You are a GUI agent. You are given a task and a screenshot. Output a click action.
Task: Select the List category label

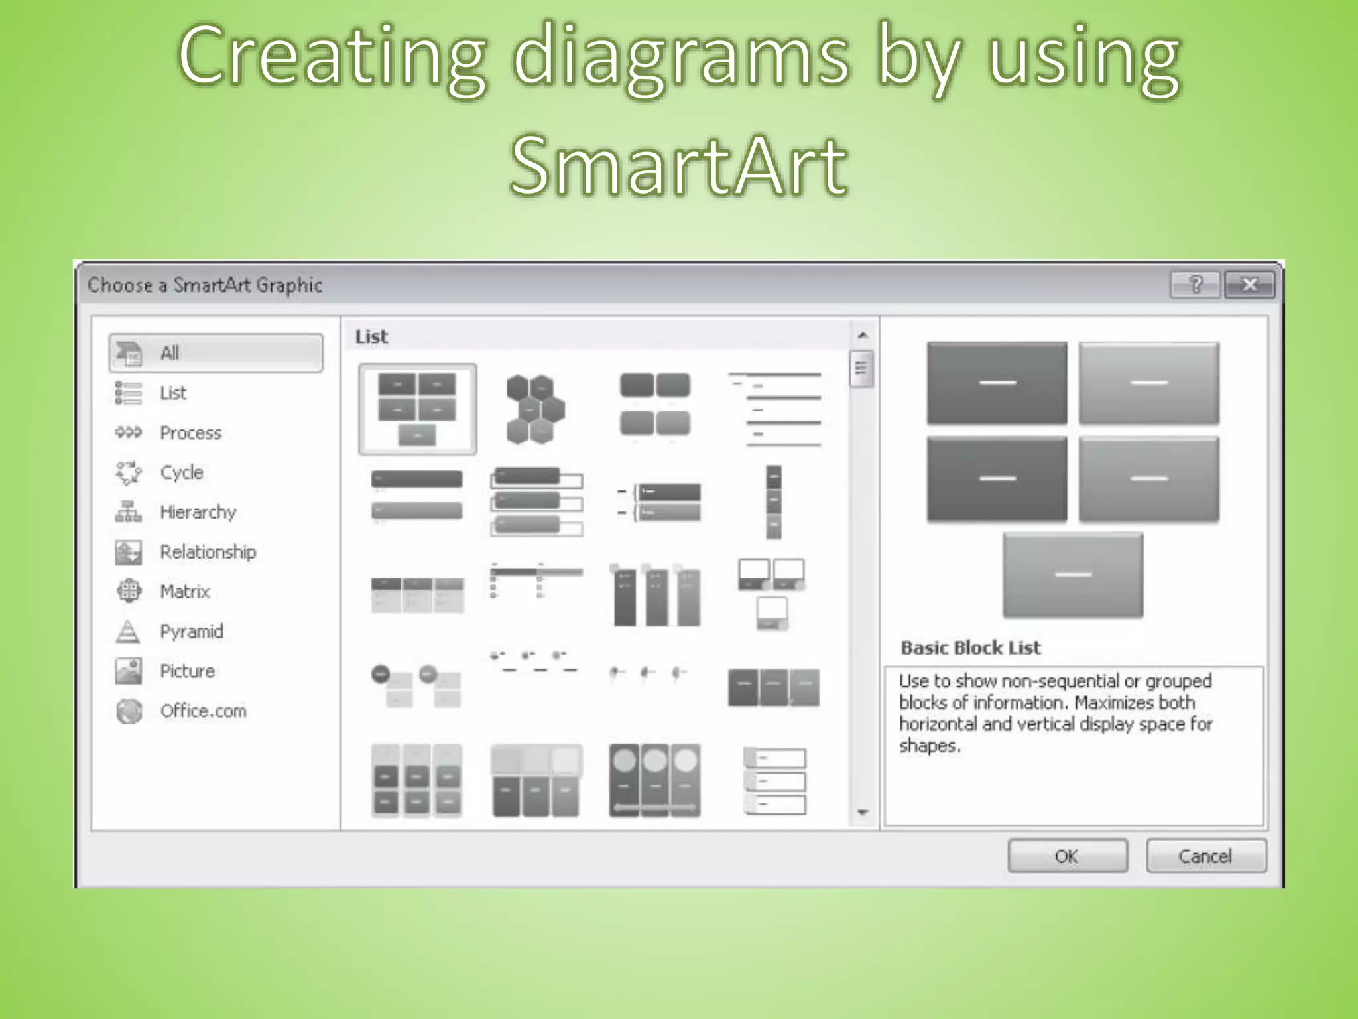[x=173, y=393]
